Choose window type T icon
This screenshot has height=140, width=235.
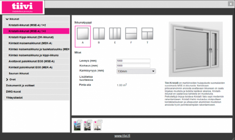click(x=147, y=34)
